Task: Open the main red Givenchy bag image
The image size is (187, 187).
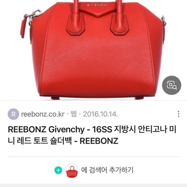Action: [93, 50]
